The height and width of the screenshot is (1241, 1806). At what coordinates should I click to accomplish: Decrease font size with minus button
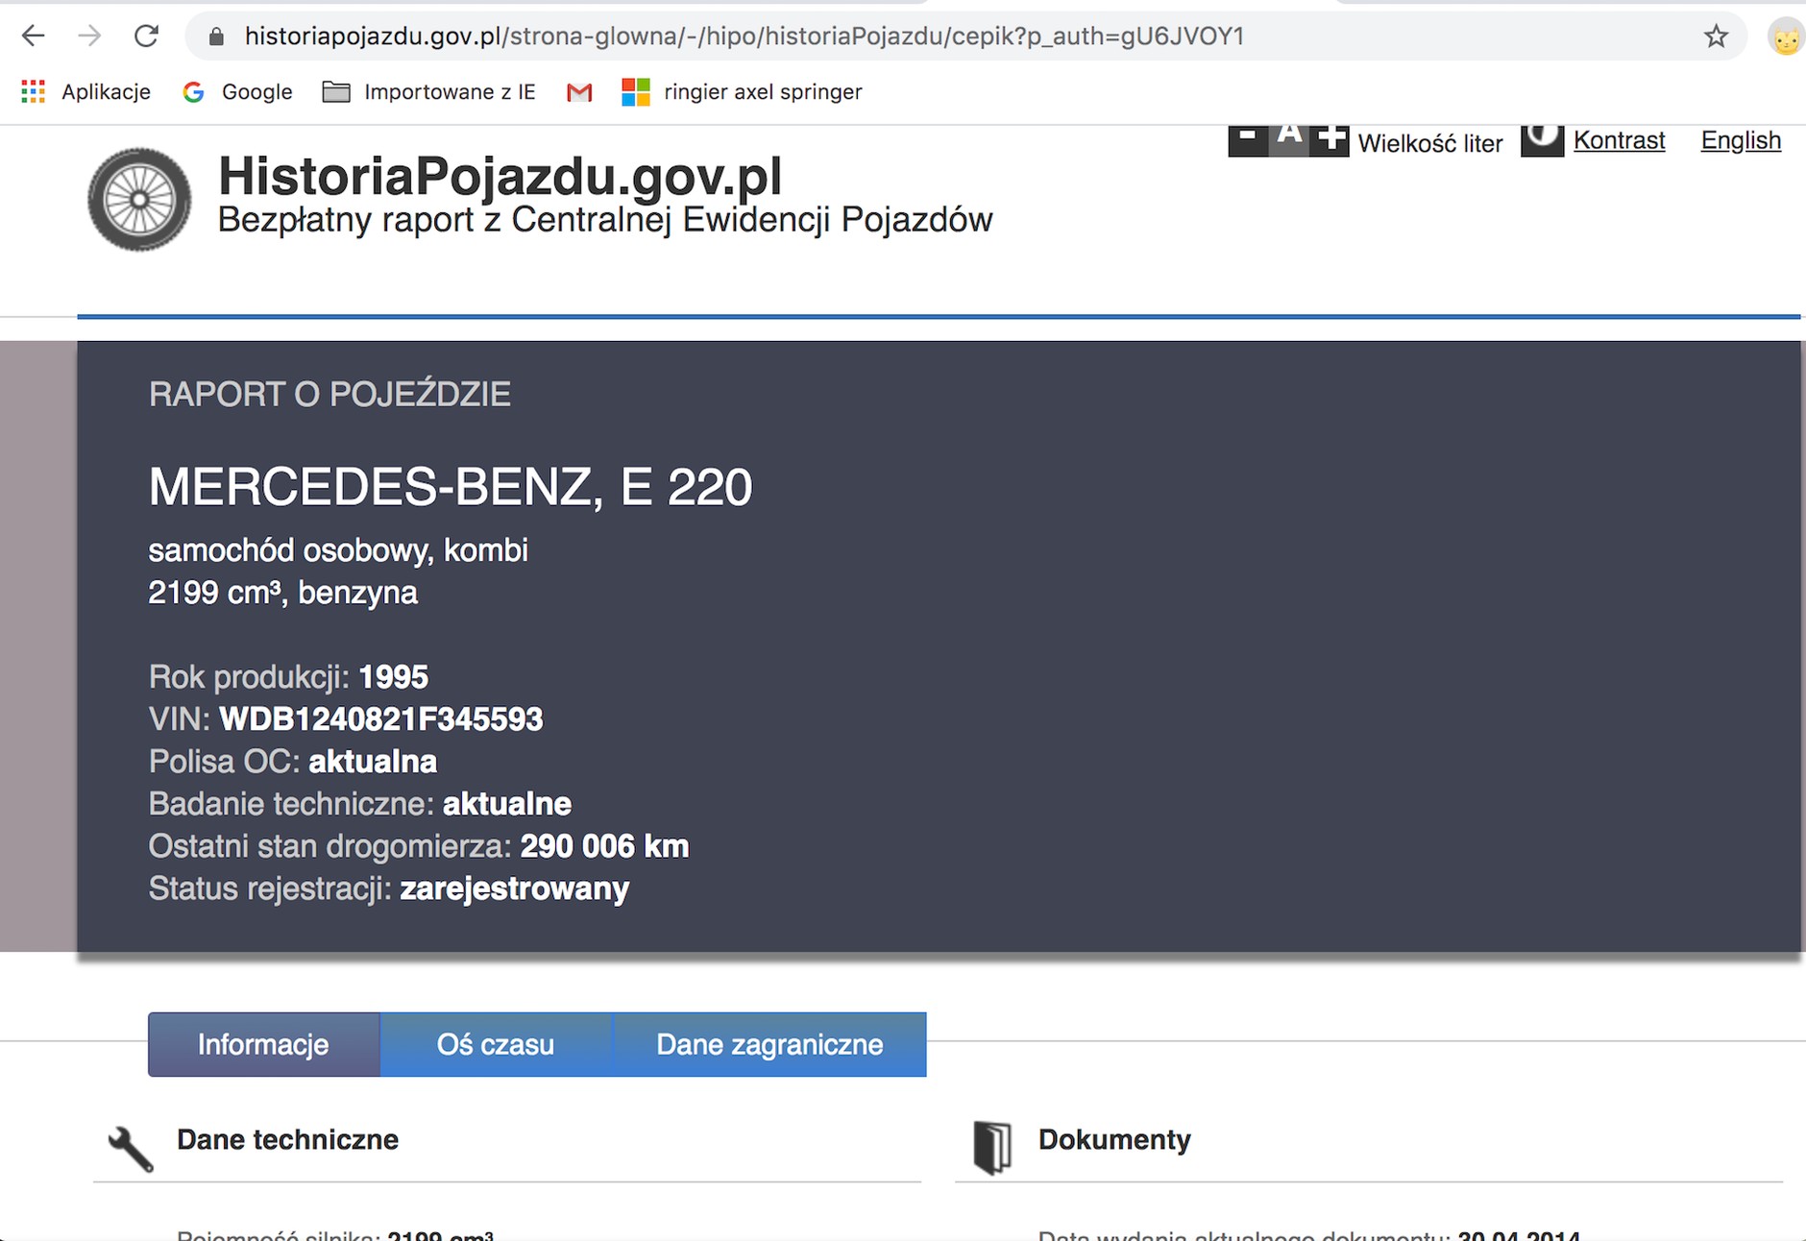point(1247,139)
